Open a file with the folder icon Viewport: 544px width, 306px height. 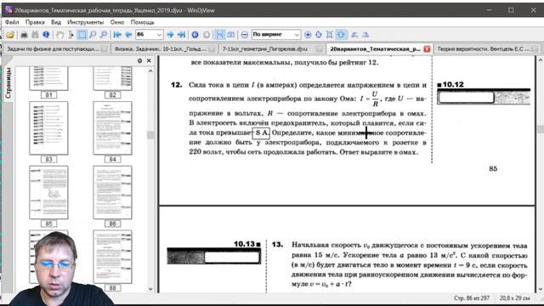coord(10,35)
